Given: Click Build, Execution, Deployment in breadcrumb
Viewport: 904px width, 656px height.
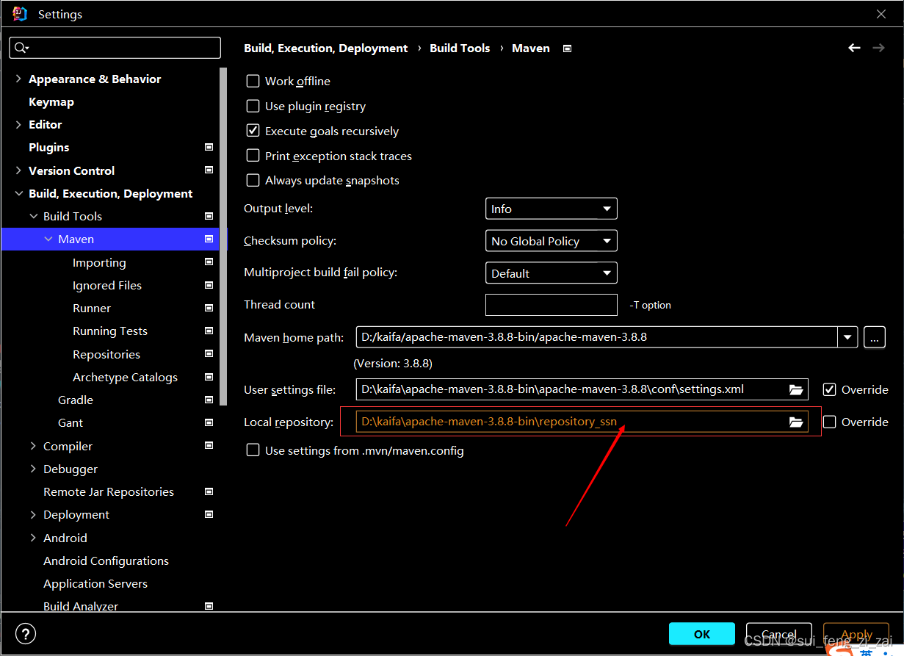Looking at the screenshot, I should tap(326, 48).
